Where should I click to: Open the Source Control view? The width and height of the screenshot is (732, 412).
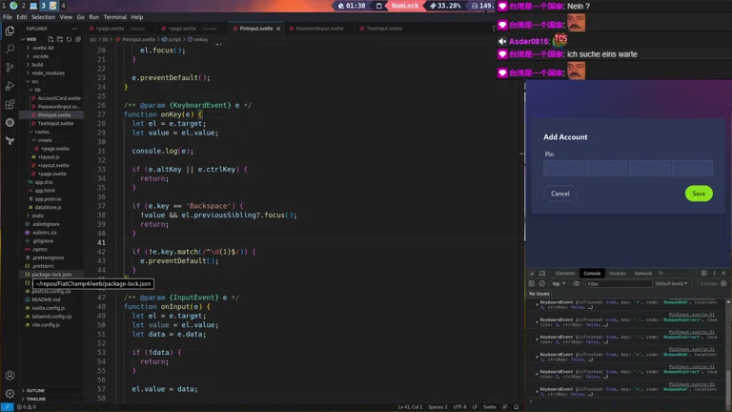pos(10,68)
